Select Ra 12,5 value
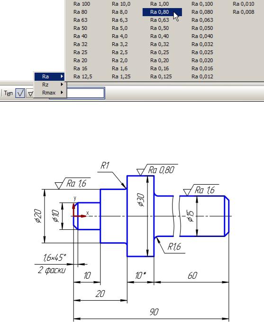The height and width of the screenshot is (322, 264). (82, 76)
